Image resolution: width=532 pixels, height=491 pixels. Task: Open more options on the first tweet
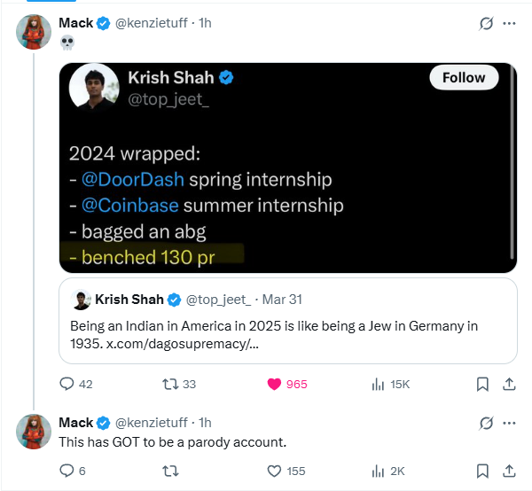click(509, 23)
